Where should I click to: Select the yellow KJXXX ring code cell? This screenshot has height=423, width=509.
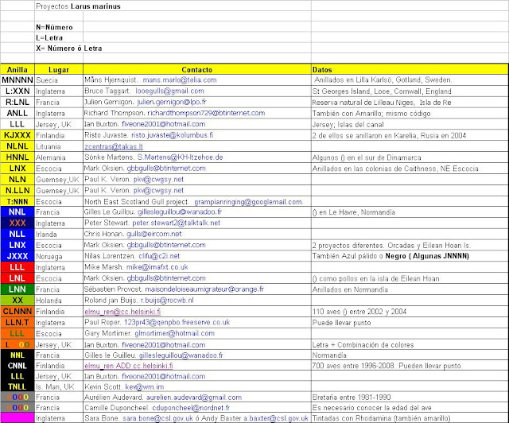(x=17, y=135)
